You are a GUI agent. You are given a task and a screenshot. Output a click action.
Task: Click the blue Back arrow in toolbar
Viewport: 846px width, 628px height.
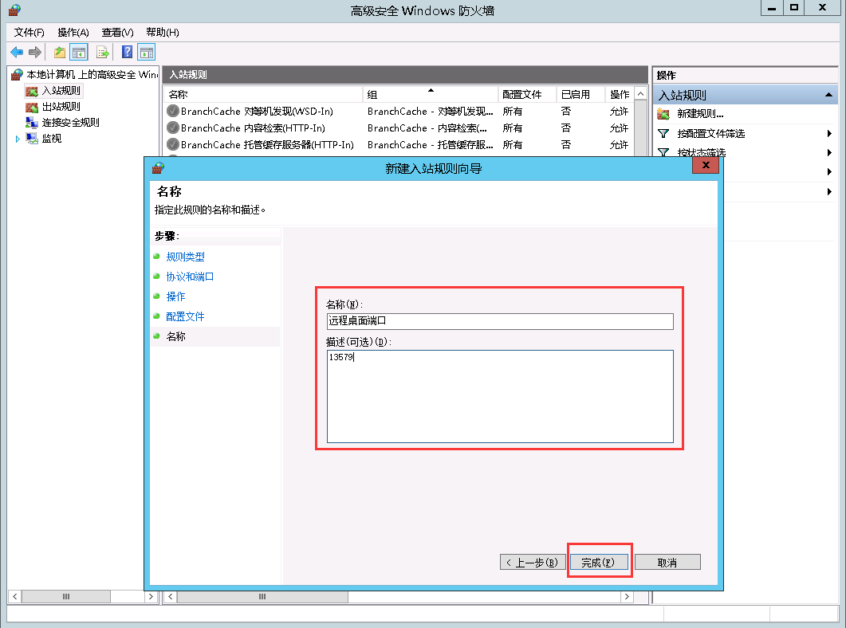(x=17, y=53)
